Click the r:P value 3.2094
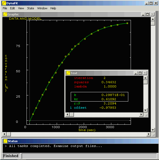Viewport: 159px width, 160px height. [110, 103]
